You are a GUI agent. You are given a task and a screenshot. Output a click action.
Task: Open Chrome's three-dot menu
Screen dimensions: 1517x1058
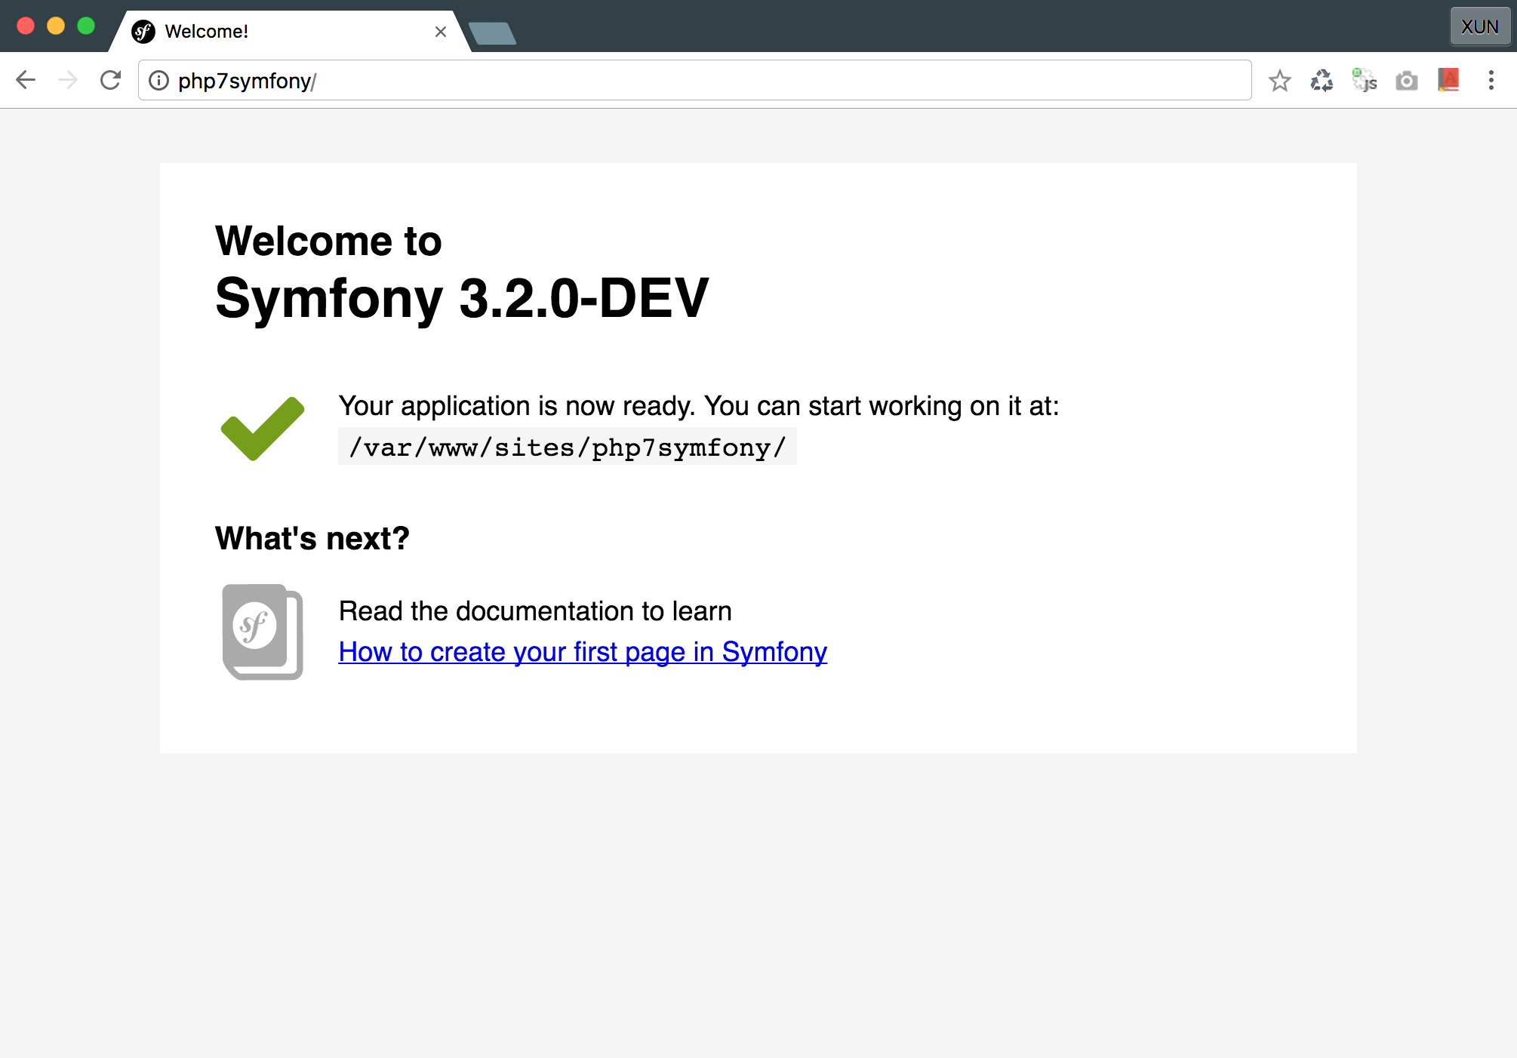tap(1491, 81)
